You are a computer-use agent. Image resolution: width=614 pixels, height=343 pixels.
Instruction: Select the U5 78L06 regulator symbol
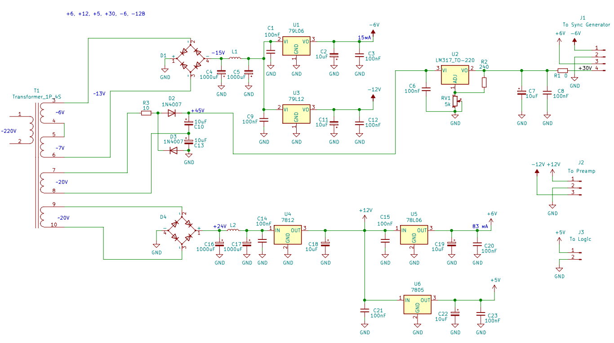point(414,234)
